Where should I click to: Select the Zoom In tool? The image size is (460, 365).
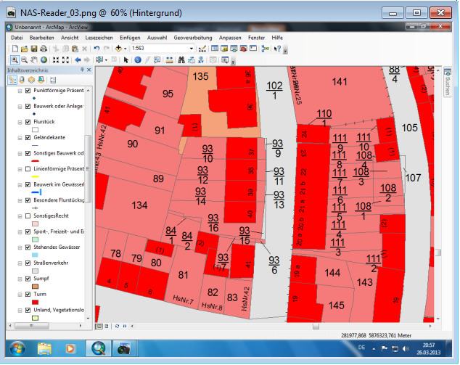point(15,60)
